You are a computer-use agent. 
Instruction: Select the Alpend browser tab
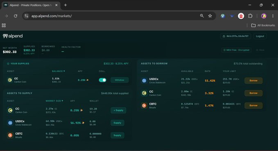[31, 5]
